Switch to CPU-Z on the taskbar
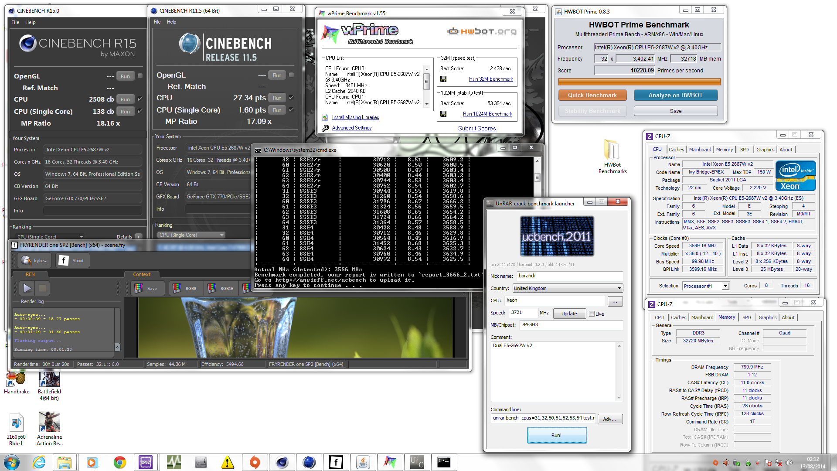 pos(146,462)
